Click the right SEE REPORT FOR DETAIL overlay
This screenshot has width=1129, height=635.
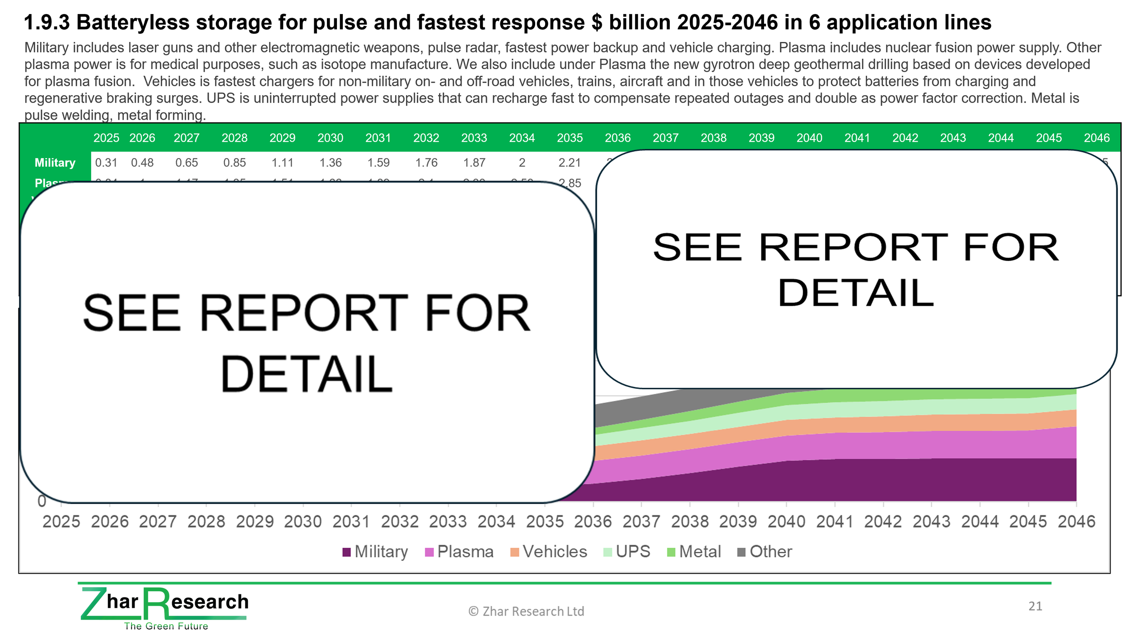pyautogui.click(x=856, y=270)
